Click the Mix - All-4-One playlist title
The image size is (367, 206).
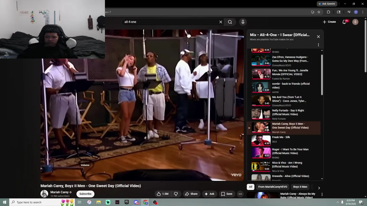(280, 35)
